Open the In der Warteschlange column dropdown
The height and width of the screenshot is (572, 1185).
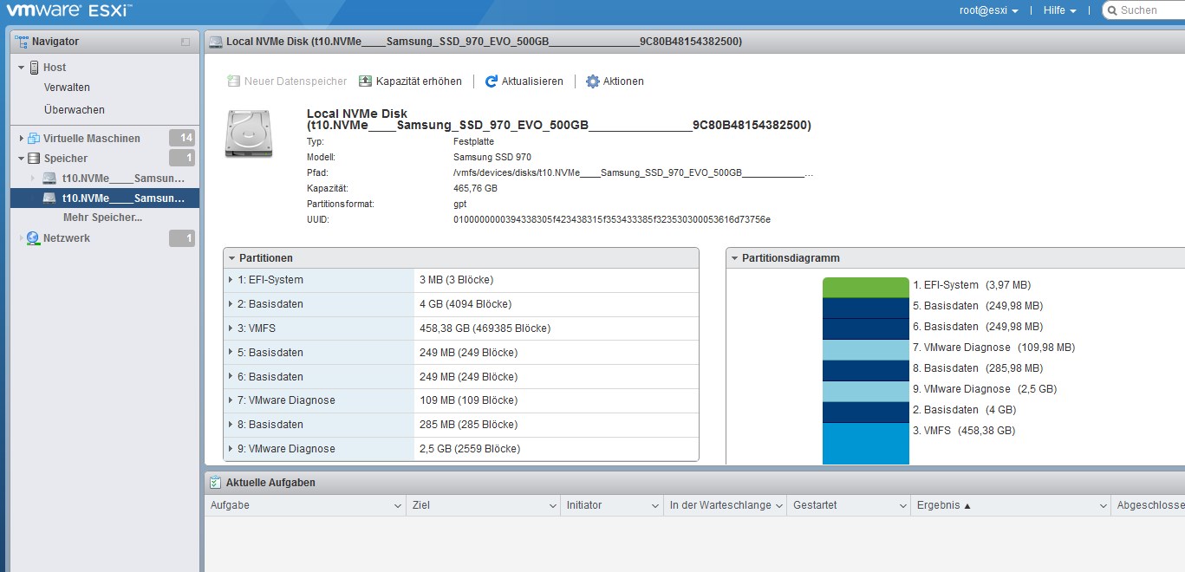[778, 505]
